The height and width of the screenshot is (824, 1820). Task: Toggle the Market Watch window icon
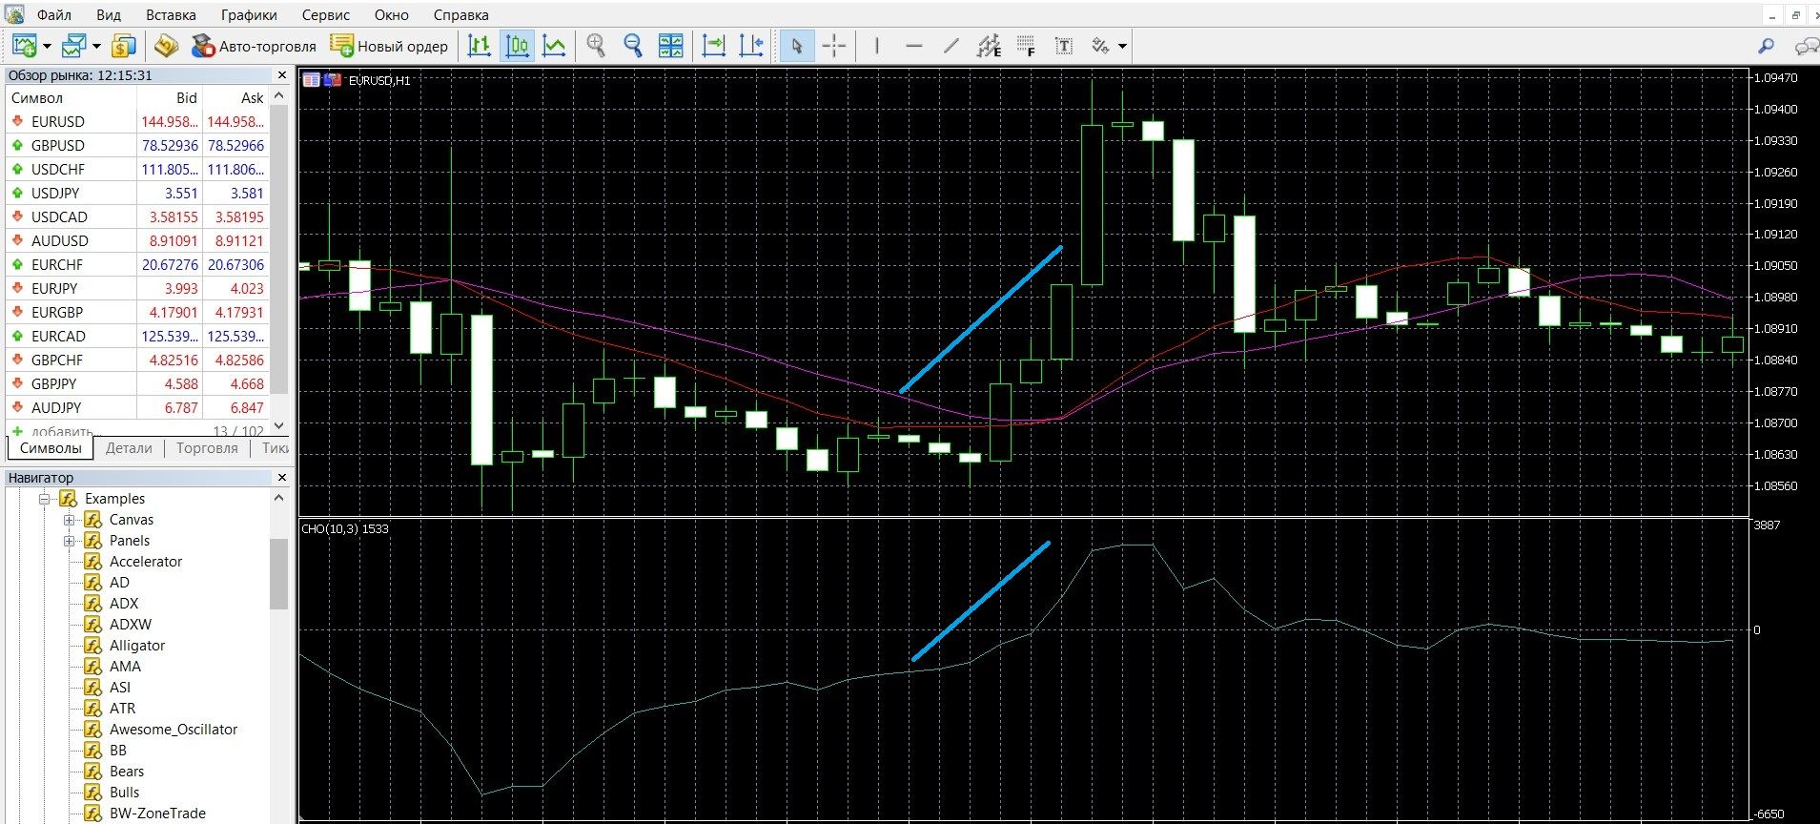click(x=124, y=45)
